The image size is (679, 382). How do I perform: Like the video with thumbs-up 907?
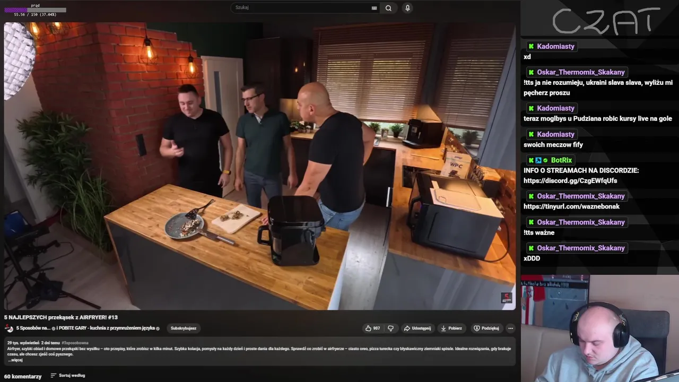(372, 328)
